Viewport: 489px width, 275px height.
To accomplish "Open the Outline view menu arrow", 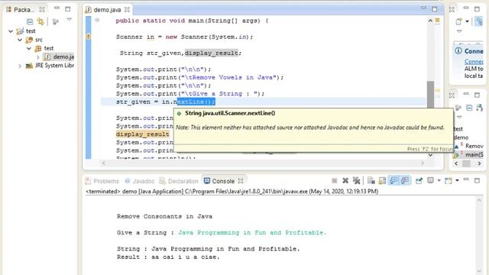I will click(459, 117).
